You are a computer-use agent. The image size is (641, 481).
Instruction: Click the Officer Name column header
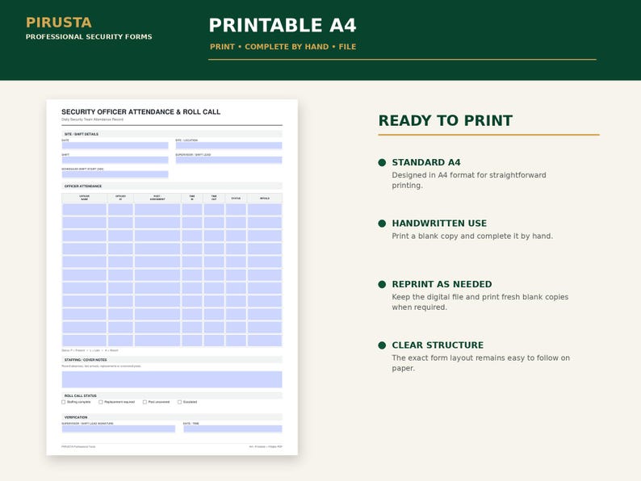tap(84, 198)
